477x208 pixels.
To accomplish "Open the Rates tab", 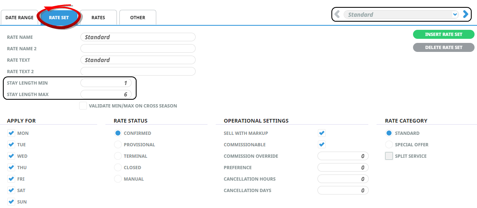I will click(98, 18).
